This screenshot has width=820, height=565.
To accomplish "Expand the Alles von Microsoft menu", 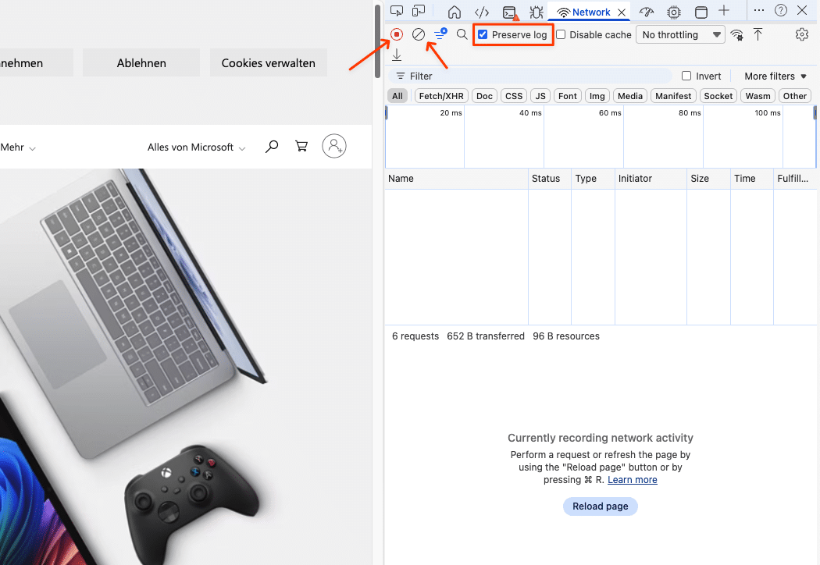I will point(196,147).
